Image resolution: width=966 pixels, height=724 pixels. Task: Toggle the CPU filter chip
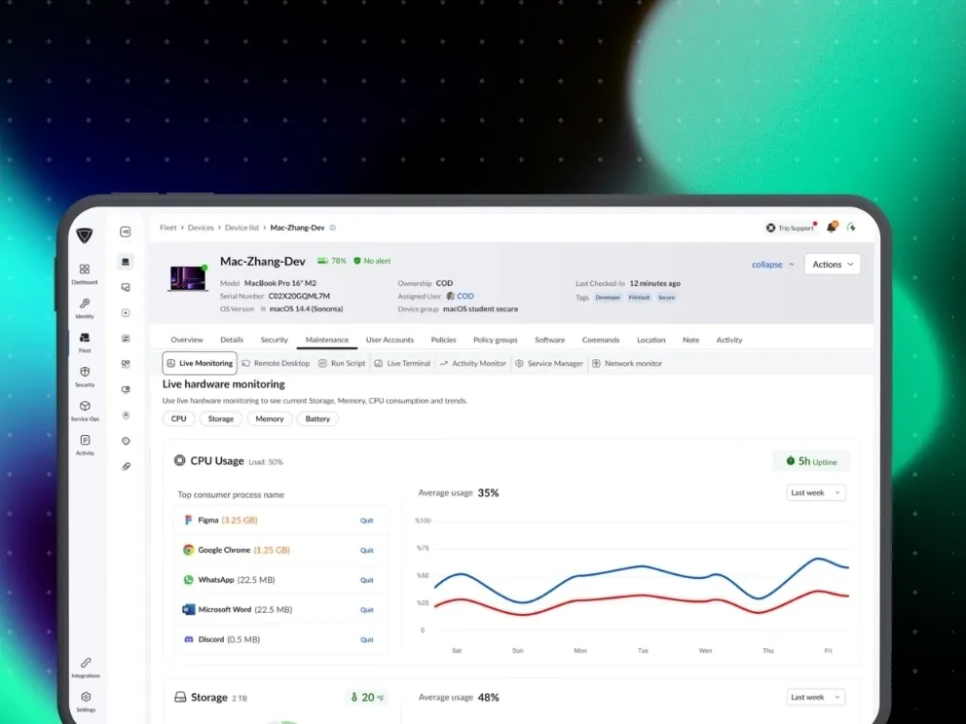178,418
